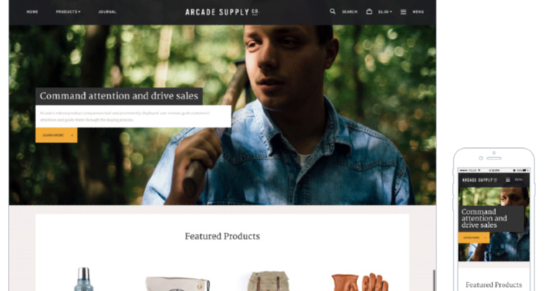548x291 pixels.
Task: Expand the Products dropdown menu
Action: 68,12
